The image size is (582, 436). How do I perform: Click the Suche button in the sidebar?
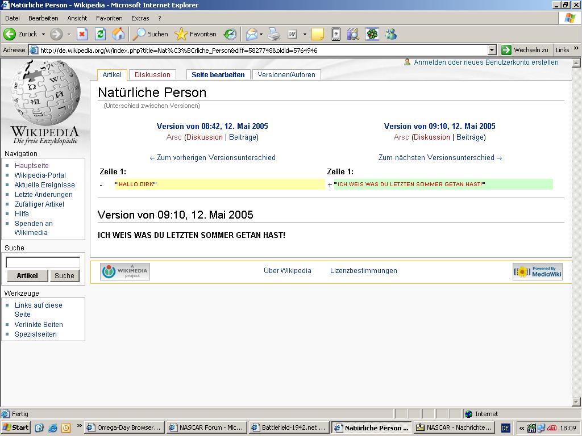click(65, 276)
